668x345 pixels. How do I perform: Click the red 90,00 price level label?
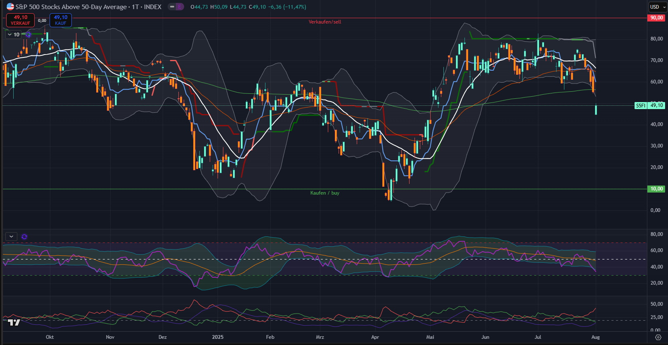click(656, 18)
